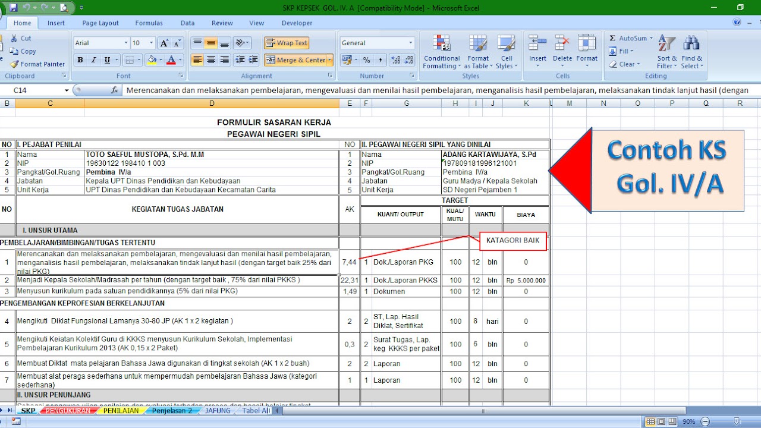Switch to the Formulas ribbon tab
This screenshot has width=761, height=428.
149,23
